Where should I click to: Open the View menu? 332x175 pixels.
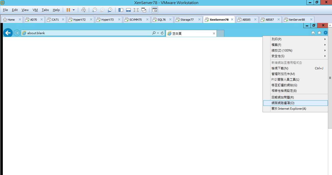(x=25, y=10)
